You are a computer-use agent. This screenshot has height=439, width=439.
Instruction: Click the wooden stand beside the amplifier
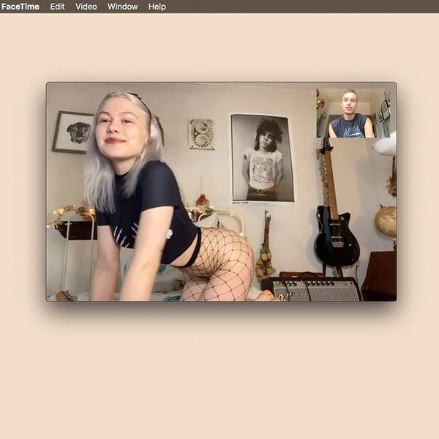(x=380, y=276)
